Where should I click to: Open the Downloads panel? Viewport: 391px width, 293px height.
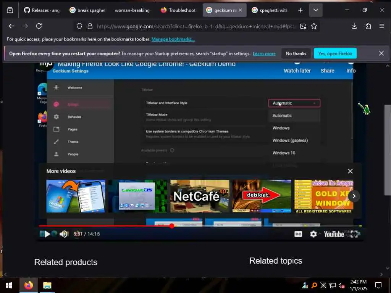354,26
